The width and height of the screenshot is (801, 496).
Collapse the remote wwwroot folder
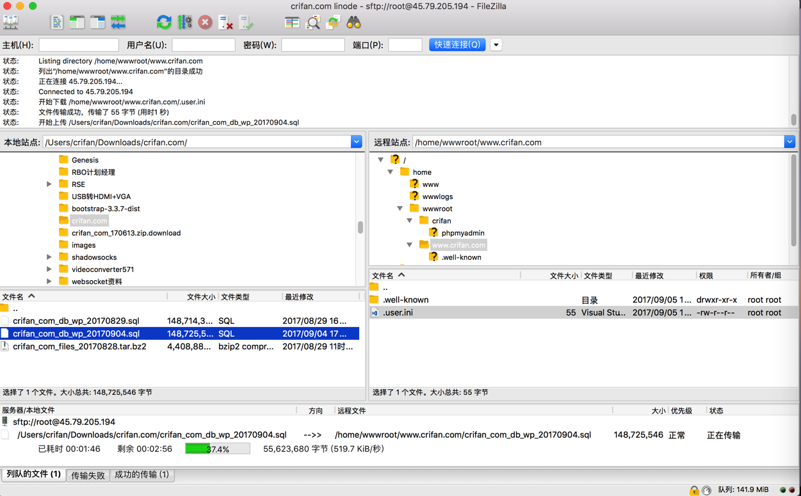click(400, 209)
